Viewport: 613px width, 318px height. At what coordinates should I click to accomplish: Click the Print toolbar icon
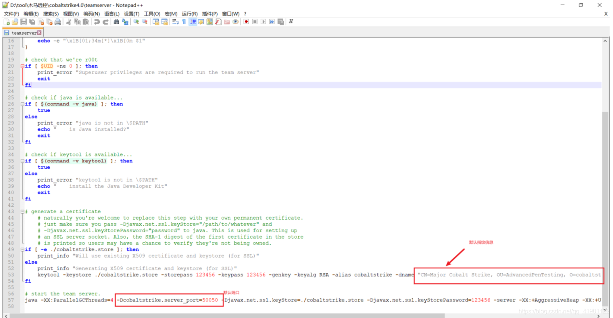(58, 22)
